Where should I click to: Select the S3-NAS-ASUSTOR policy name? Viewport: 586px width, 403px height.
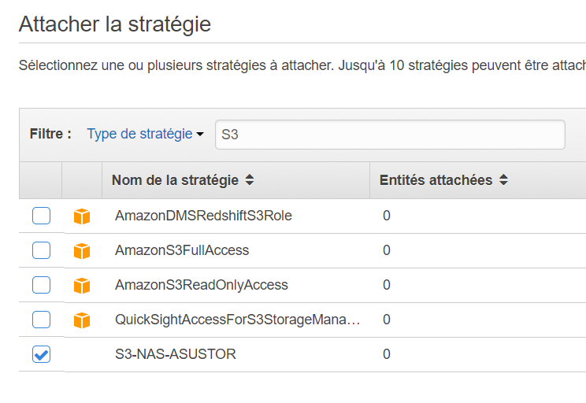tap(176, 354)
